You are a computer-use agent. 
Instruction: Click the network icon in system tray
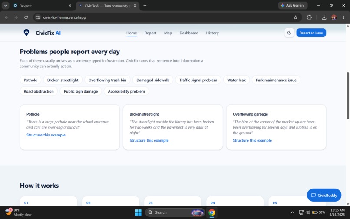pyautogui.click(x=301, y=212)
